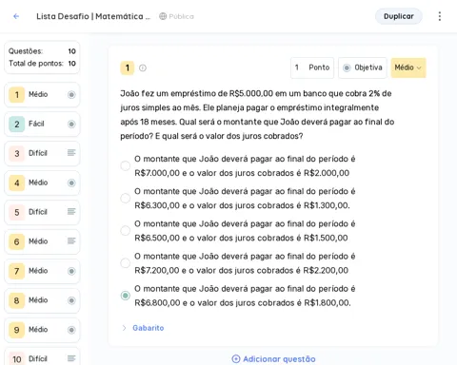This screenshot has height=365, width=457.
Task: Select the answer option with R$7.000,00
Action: point(126,165)
